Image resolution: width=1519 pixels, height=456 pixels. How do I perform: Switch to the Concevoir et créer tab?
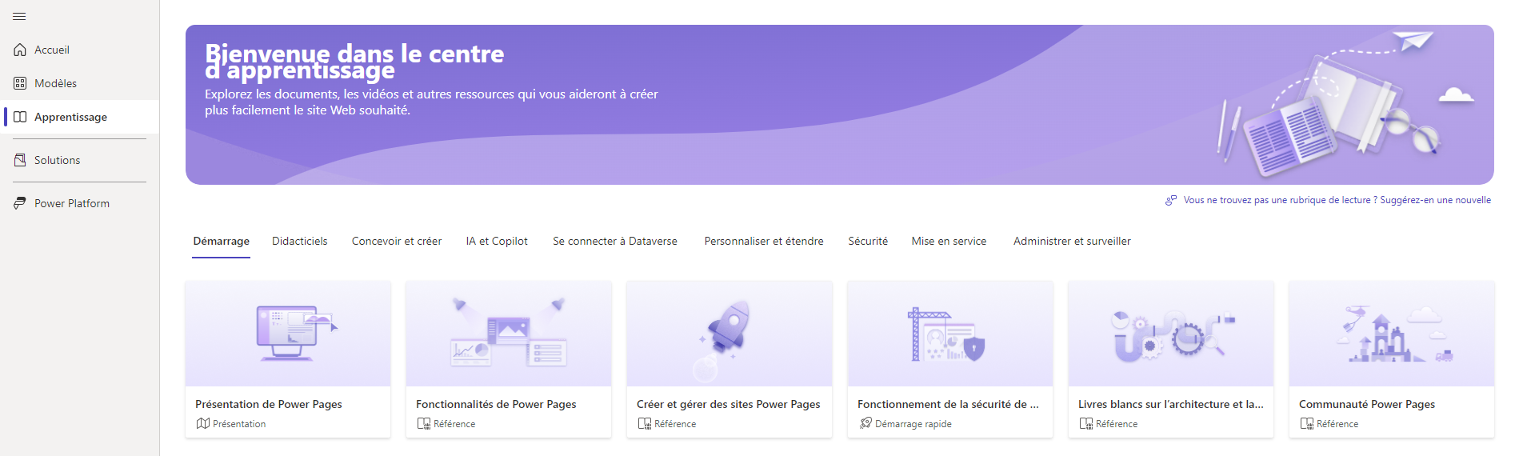[397, 241]
